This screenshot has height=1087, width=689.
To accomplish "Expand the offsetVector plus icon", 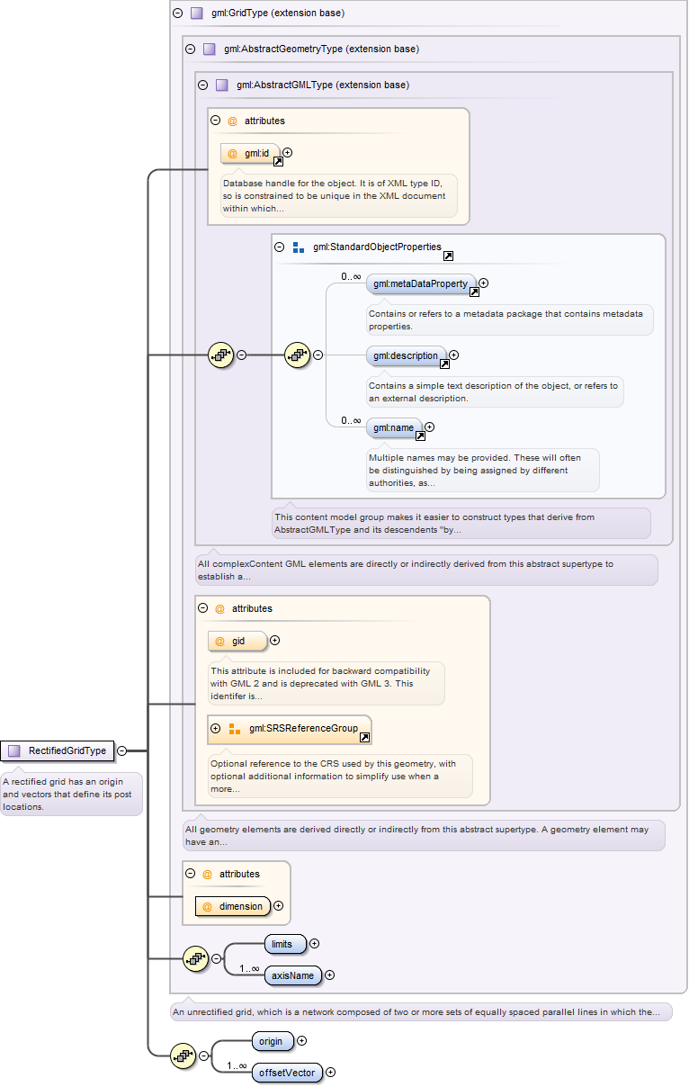I will (330, 1072).
